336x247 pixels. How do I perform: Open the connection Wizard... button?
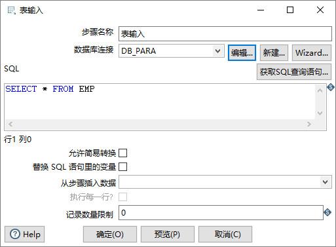[x=312, y=52]
